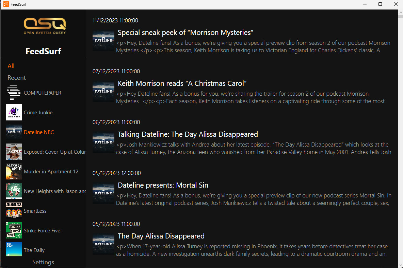Select the Recent feeds filter
Screen dimensions: 403x268
coord(17,78)
